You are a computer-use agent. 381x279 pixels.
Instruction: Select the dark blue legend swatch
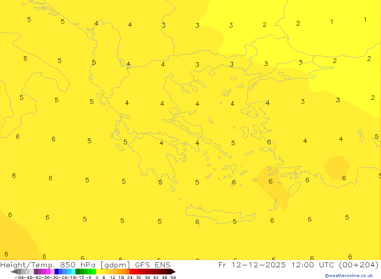click(57, 272)
